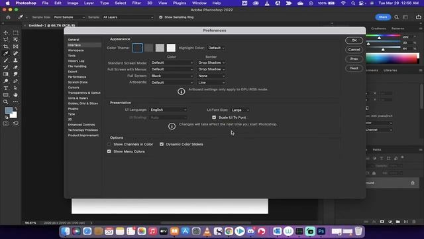Select the Horizontal Type tool
This screenshot has height=239, width=424.
tap(6, 88)
